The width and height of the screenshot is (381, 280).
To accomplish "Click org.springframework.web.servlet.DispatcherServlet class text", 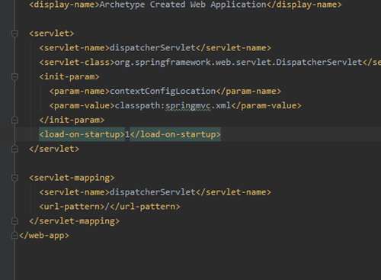I will coord(239,63).
